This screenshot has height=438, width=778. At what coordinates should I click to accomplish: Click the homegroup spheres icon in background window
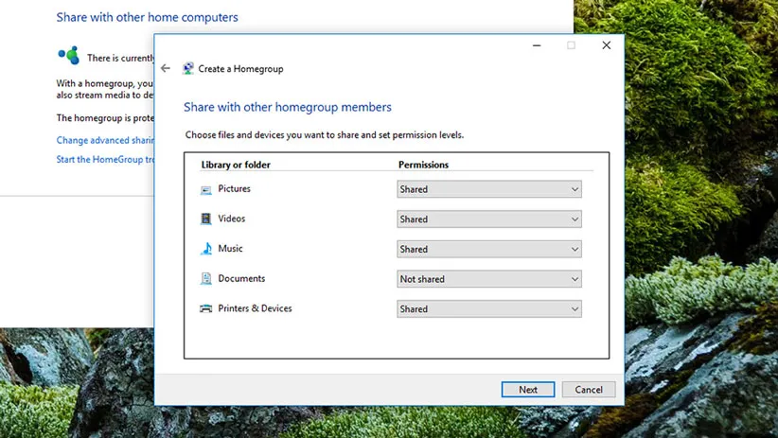click(67, 56)
